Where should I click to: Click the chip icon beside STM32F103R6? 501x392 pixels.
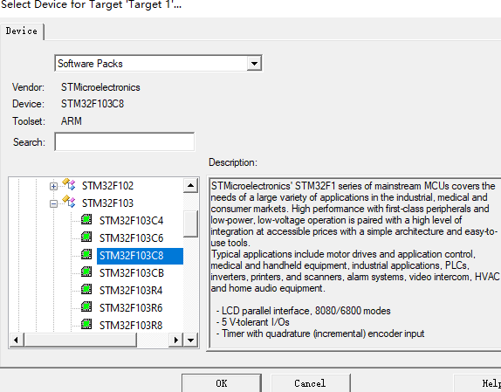pos(86,306)
